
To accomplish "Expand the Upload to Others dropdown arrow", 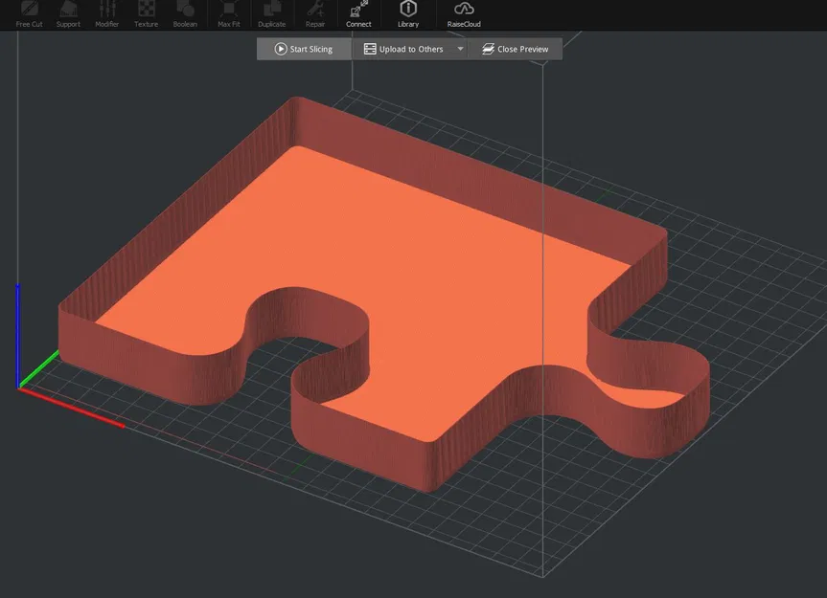I will click(460, 49).
